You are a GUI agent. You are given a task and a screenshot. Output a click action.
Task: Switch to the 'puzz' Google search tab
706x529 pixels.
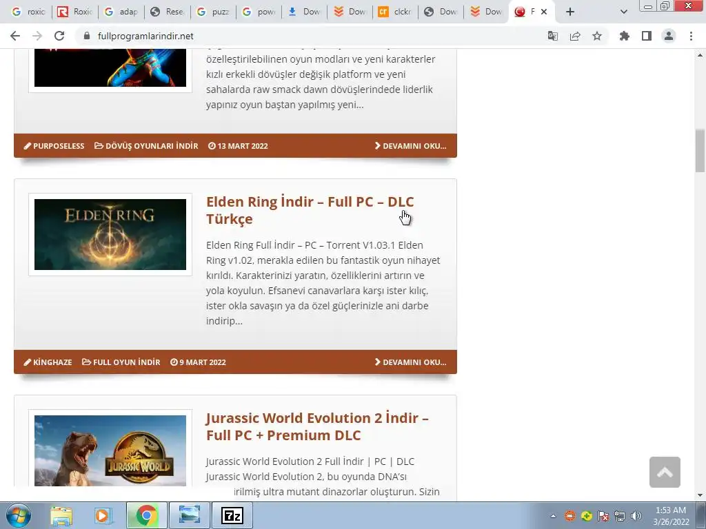[x=213, y=12]
